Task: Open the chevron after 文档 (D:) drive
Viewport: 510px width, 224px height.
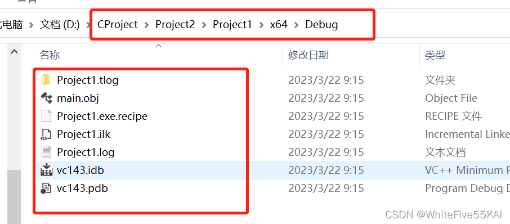Action: tap(89, 25)
